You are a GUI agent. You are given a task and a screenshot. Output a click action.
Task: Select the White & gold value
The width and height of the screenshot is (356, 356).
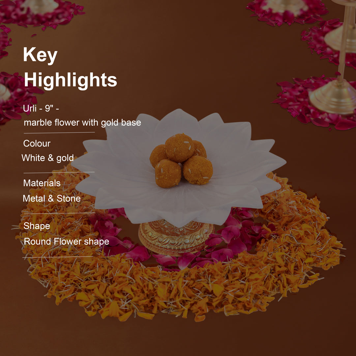[48, 158]
